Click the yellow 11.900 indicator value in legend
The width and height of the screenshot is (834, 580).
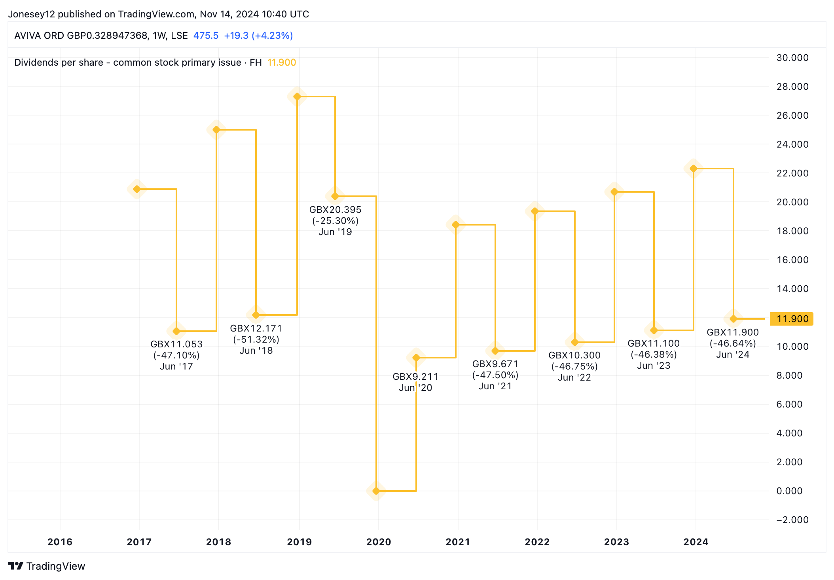(x=282, y=63)
